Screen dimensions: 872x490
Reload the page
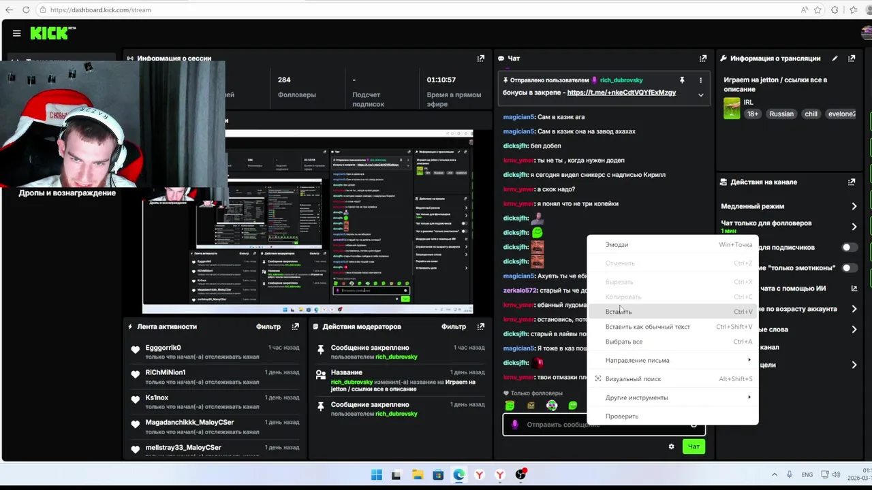(x=26, y=10)
